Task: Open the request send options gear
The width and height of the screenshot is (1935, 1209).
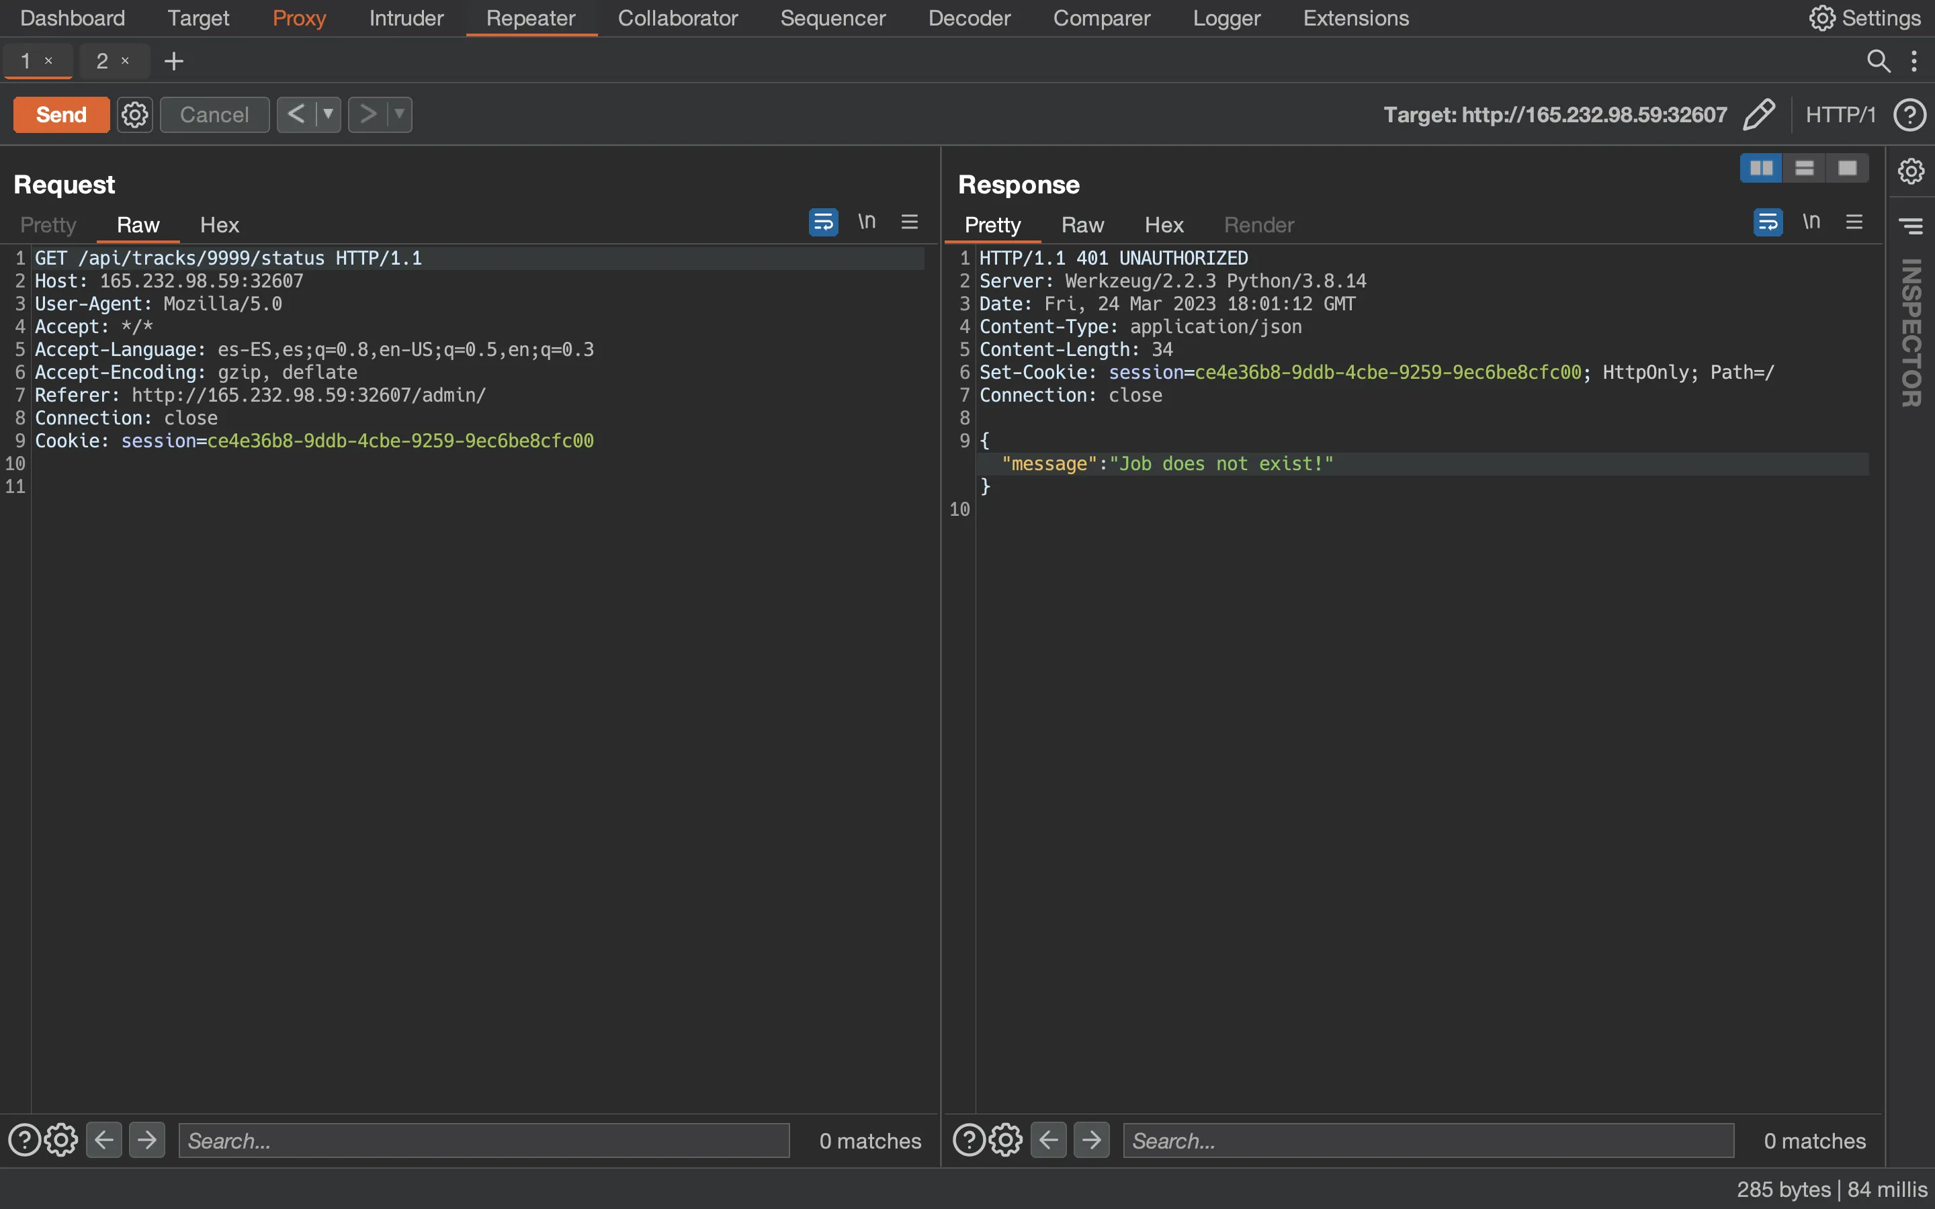Action: tap(134, 114)
